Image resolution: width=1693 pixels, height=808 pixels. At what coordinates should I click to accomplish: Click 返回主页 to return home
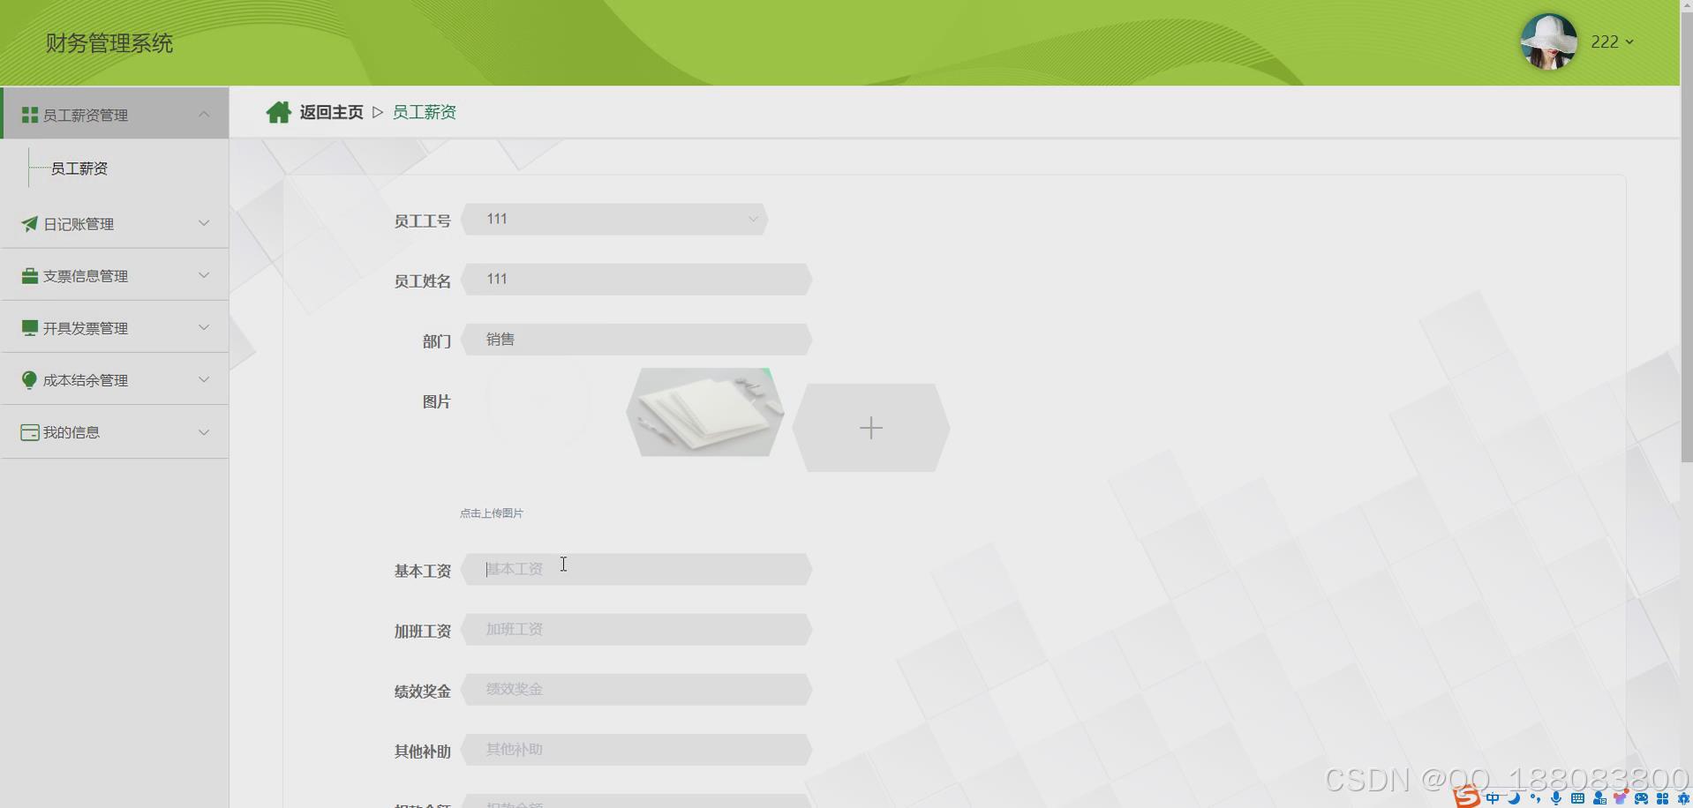point(330,111)
